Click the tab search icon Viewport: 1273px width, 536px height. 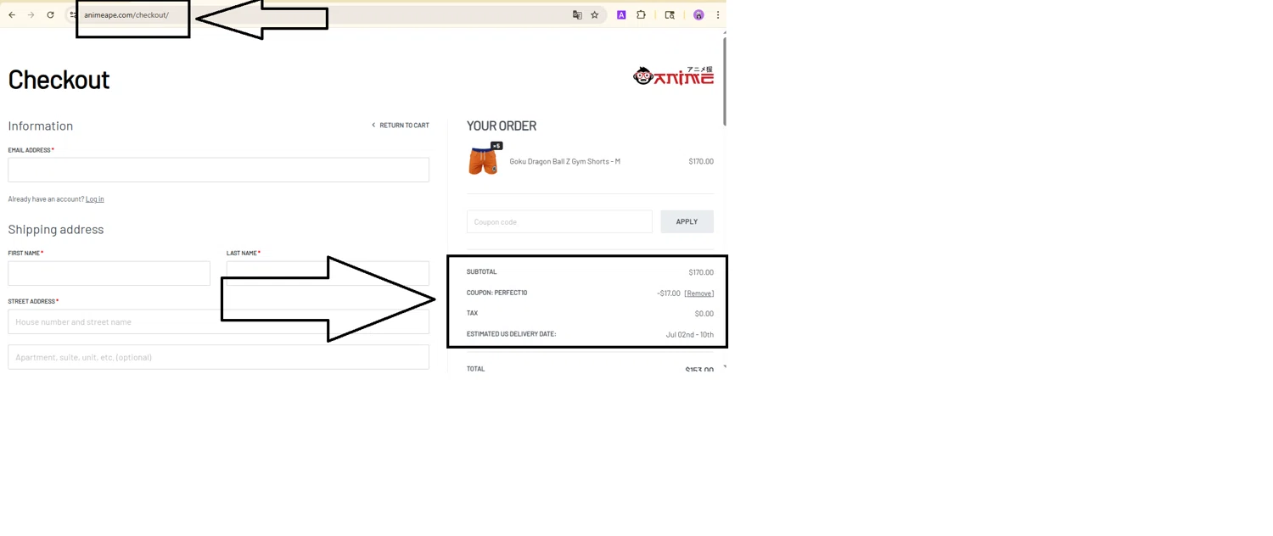670,14
